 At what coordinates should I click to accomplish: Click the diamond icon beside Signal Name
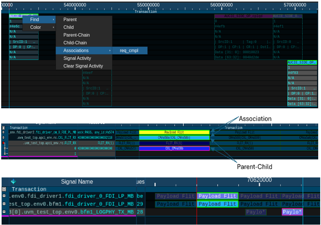14,181
